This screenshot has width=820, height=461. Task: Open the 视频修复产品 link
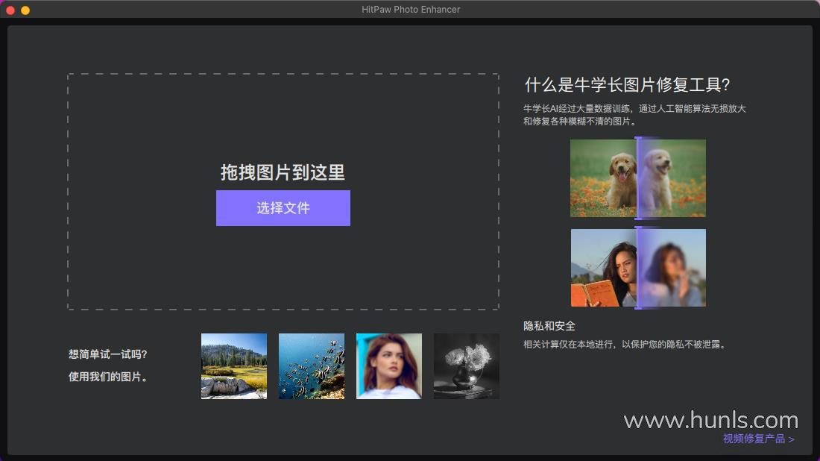tap(758, 439)
